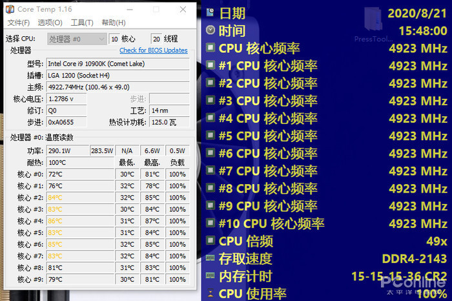
Task: Minimize the Core Temp window
Action: point(130,10)
